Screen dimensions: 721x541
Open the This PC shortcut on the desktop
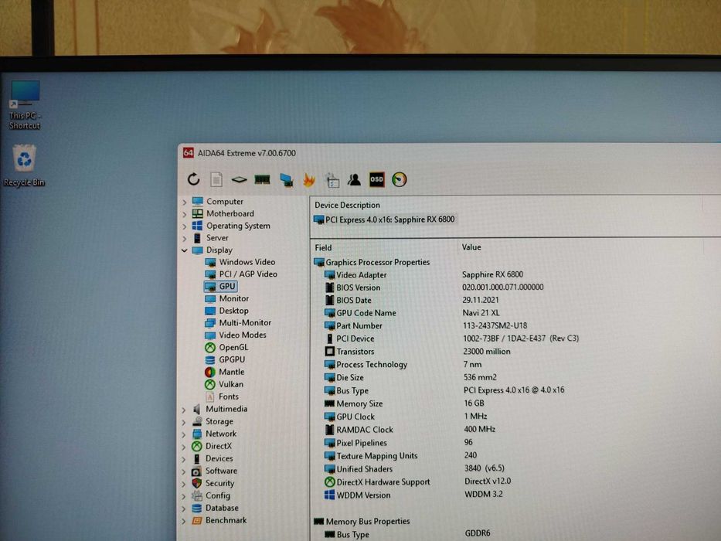25,105
